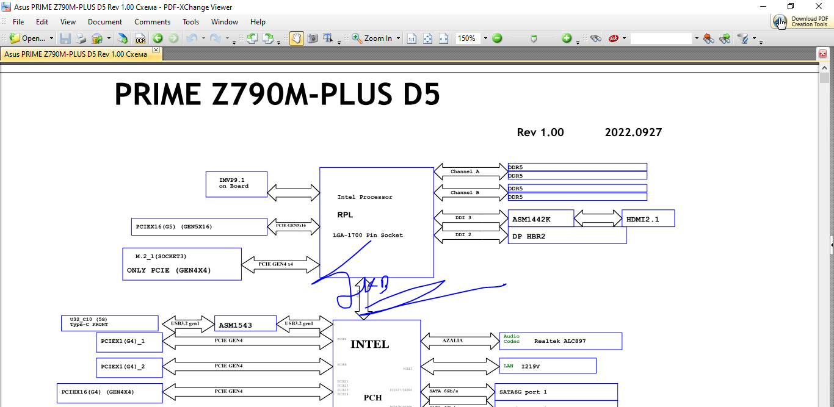
Task: Click the Fit Page icon
Action: point(427,38)
